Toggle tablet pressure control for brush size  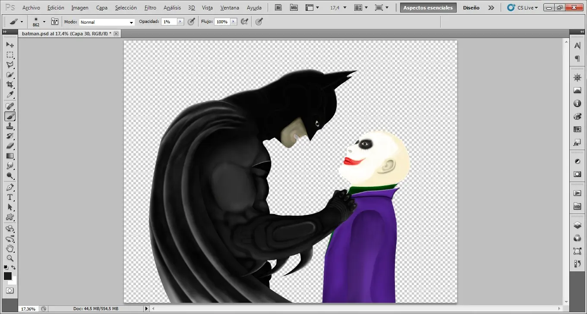[x=259, y=21]
